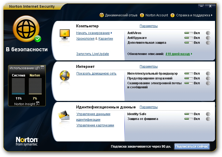Close the Norton Internet Security window
Image resolution: width=222 pixels, height=157 pixels.
(210, 6)
